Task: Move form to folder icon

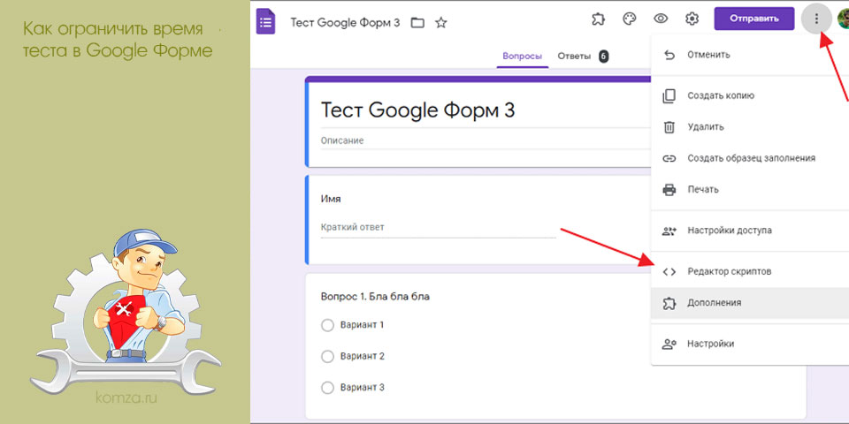Action: [417, 23]
